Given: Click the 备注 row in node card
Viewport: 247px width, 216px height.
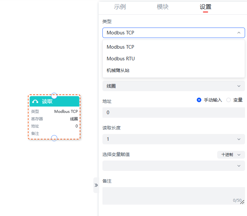Looking at the screenshot, I should [54, 134].
